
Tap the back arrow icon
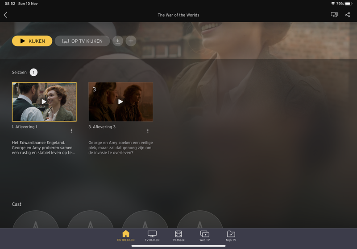coord(6,15)
